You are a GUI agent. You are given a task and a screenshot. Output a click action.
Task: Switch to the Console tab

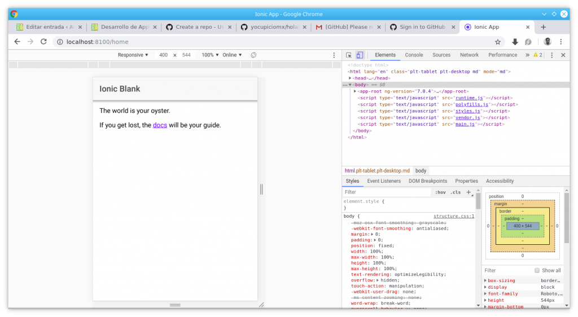(x=414, y=55)
